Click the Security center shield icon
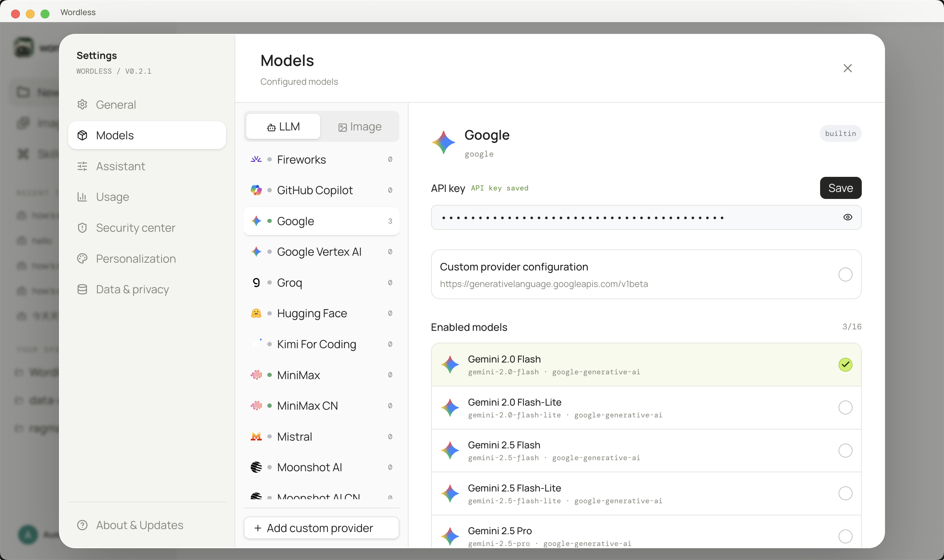 pos(82,228)
